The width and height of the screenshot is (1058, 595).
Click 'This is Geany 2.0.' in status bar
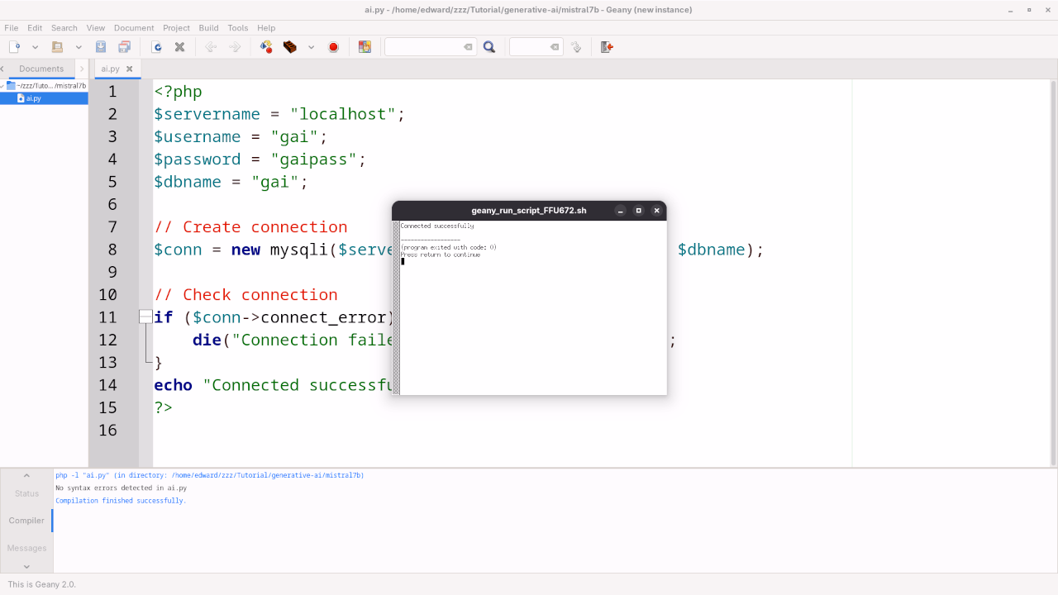pos(41,584)
